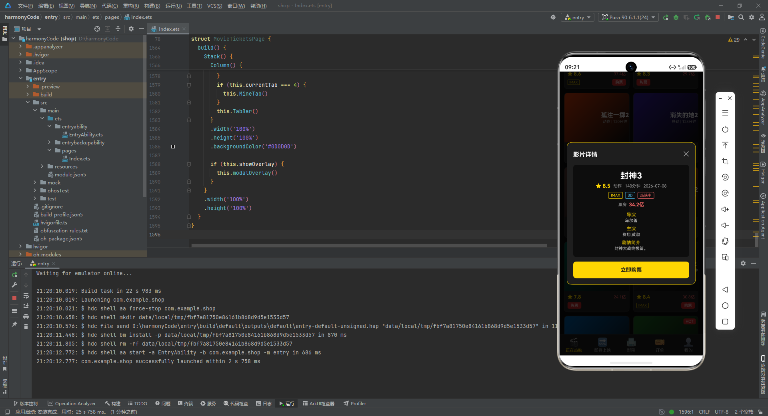This screenshot has height=416, width=768.
Task: Expand the ohosTest folder
Action: tap(35, 191)
